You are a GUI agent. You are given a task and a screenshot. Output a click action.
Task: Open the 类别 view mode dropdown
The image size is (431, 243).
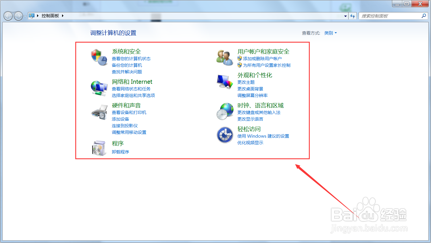330,33
